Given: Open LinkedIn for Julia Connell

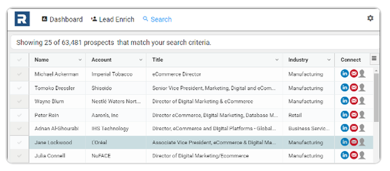Looking at the screenshot, I should (344, 155).
